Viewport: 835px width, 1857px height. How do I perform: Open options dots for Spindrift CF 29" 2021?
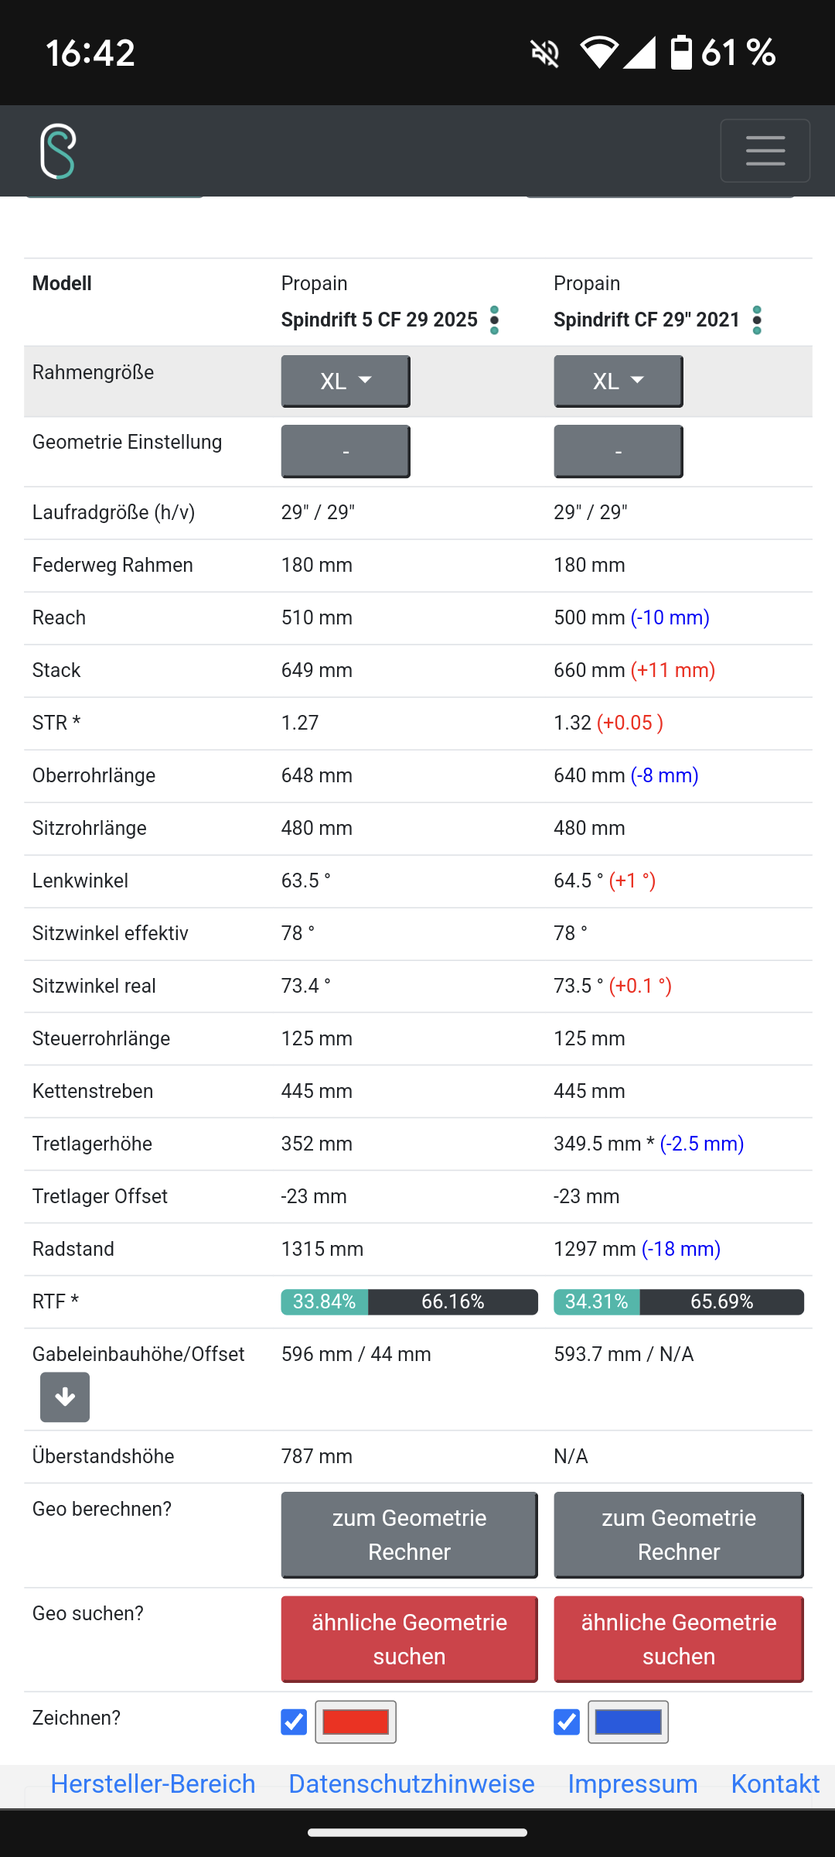[x=757, y=320]
